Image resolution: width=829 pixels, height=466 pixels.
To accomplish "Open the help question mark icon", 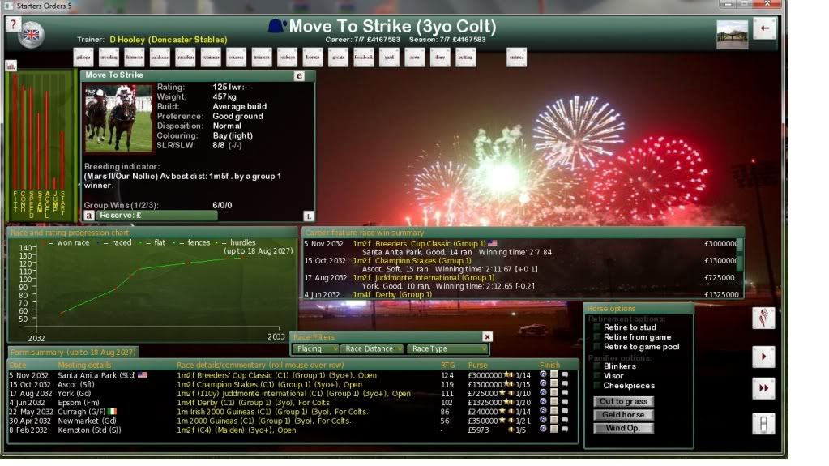I will pyautogui.click(x=13, y=24).
